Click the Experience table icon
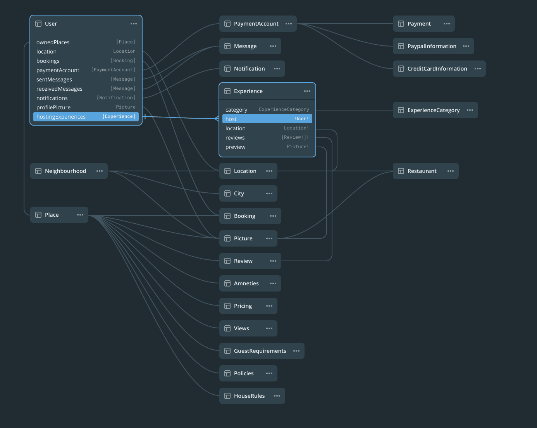537x428 pixels. 227,91
